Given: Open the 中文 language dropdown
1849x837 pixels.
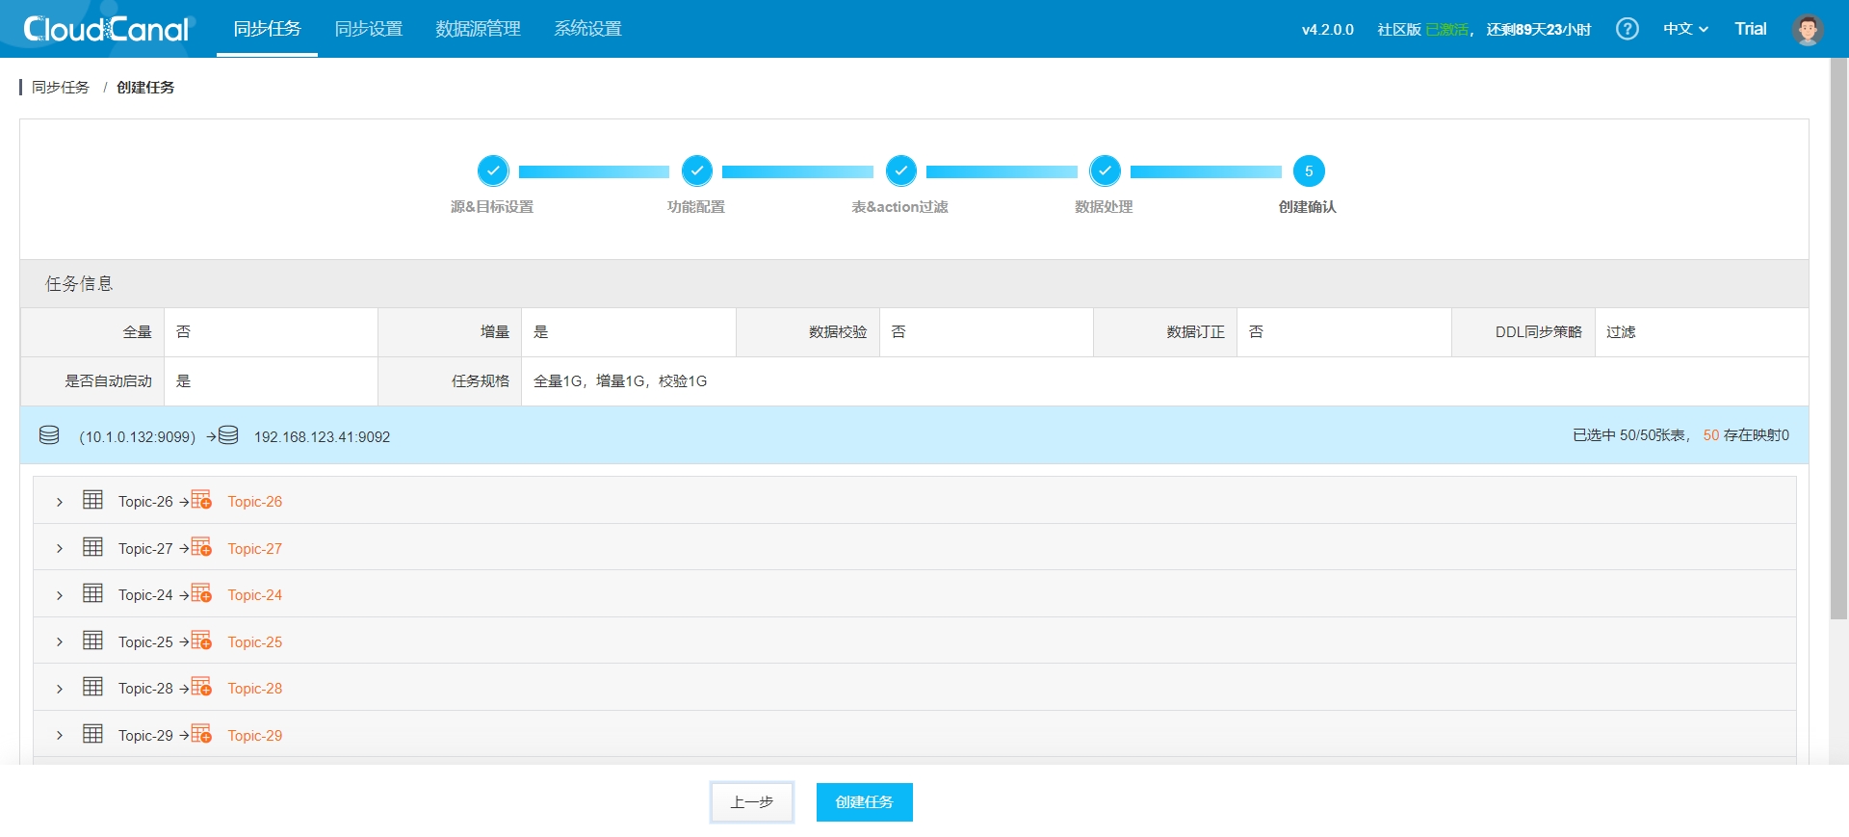Looking at the screenshot, I should tap(1685, 29).
